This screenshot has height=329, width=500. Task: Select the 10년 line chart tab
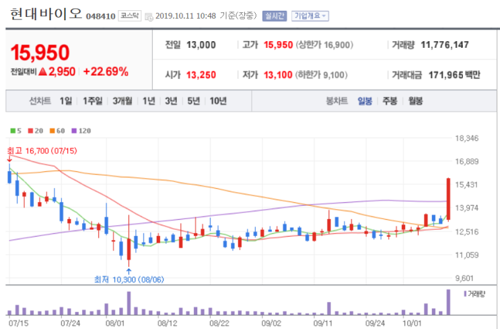click(218, 101)
